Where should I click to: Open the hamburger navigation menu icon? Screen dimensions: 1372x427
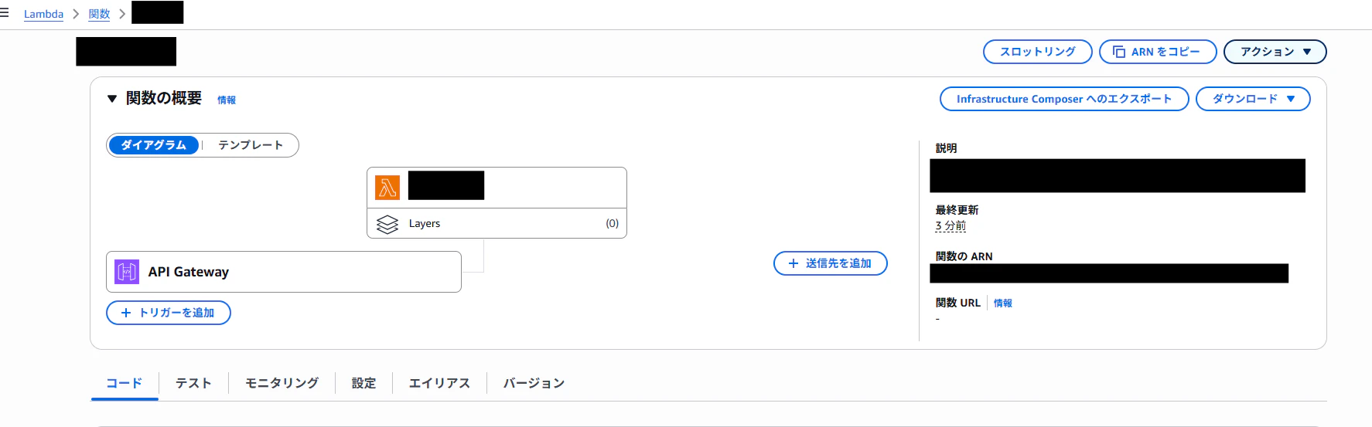click(x=4, y=13)
